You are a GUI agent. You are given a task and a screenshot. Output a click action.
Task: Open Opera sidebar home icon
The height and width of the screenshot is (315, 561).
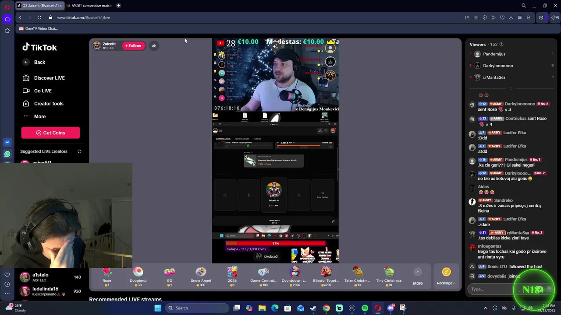[x=7, y=19]
